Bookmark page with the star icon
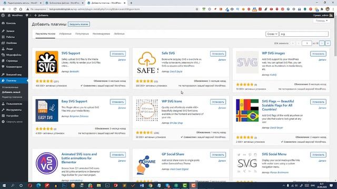The image size is (337, 189). point(197,9)
